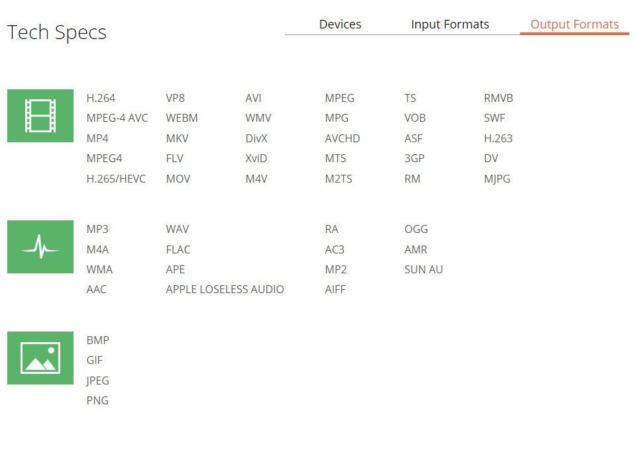Click the green image picture icon
Viewport: 636px width, 450px height.
point(40,358)
